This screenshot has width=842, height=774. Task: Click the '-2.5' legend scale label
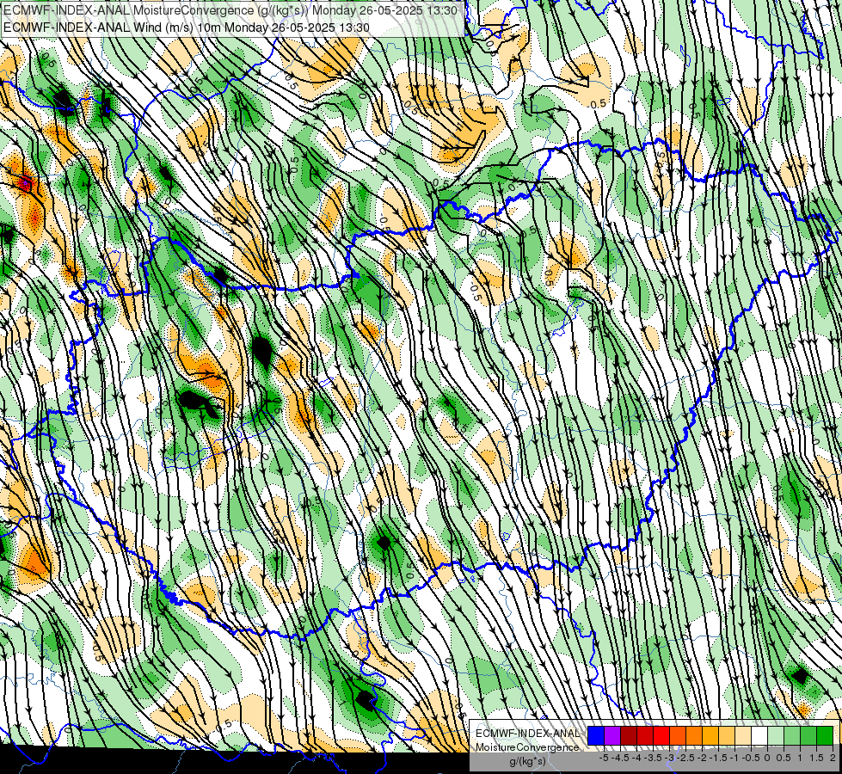pos(685,758)
